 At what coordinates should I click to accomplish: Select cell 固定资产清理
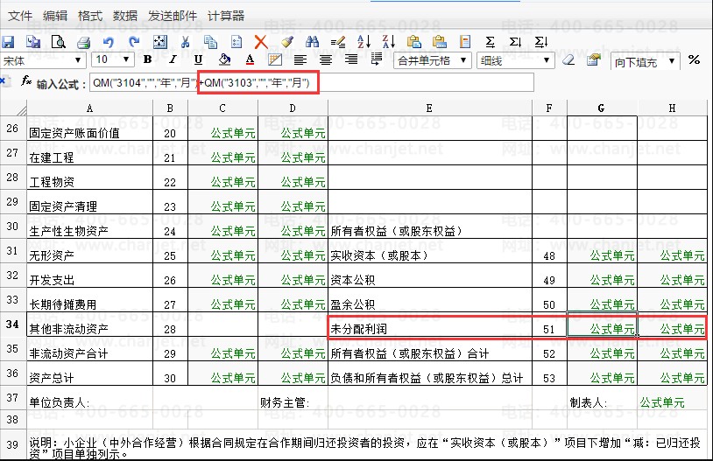click(x=89, y=202)
